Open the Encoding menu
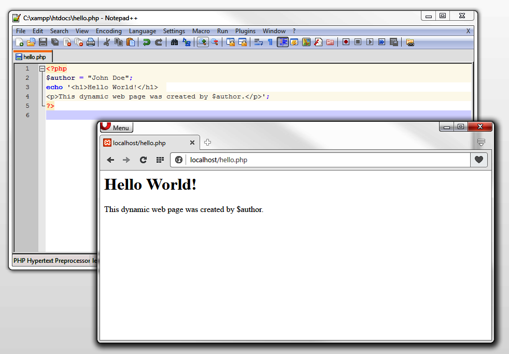 (108, 31)
